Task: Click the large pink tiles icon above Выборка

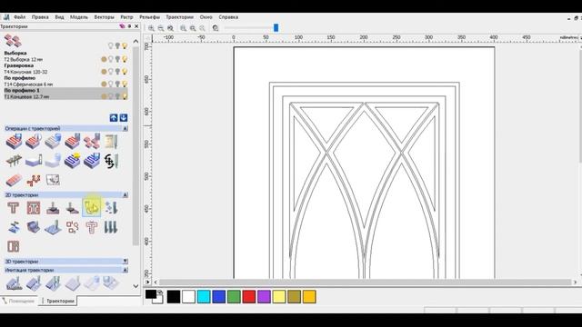Action: pos(13,41)
